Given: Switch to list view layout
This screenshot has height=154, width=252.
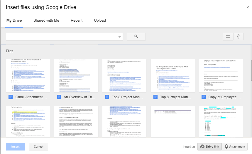Looking at the screenshot, I should click(x=228, y=36).
